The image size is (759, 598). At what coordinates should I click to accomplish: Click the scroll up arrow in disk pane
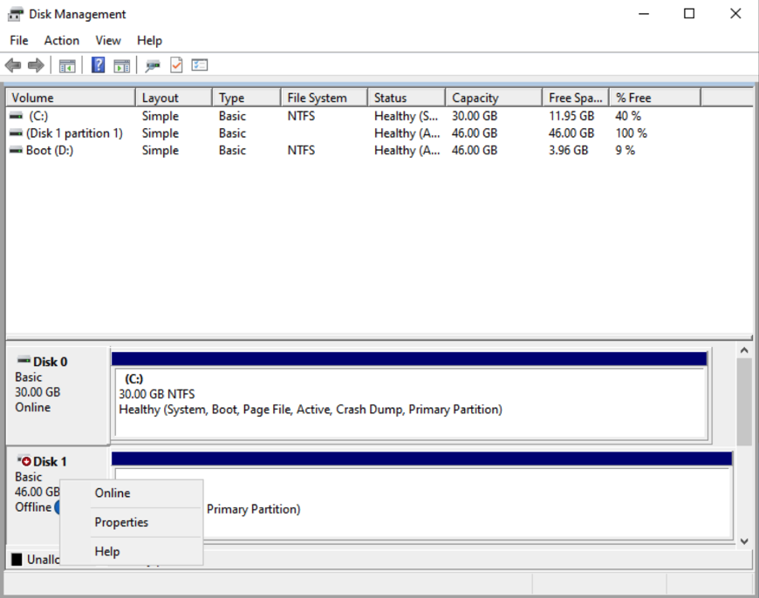744,350
